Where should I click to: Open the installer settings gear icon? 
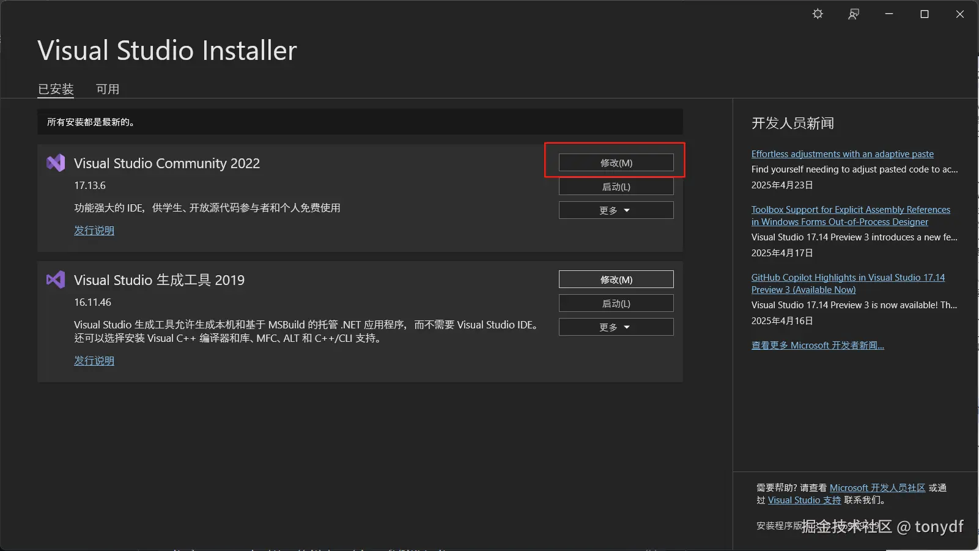(x=818, y=14)
